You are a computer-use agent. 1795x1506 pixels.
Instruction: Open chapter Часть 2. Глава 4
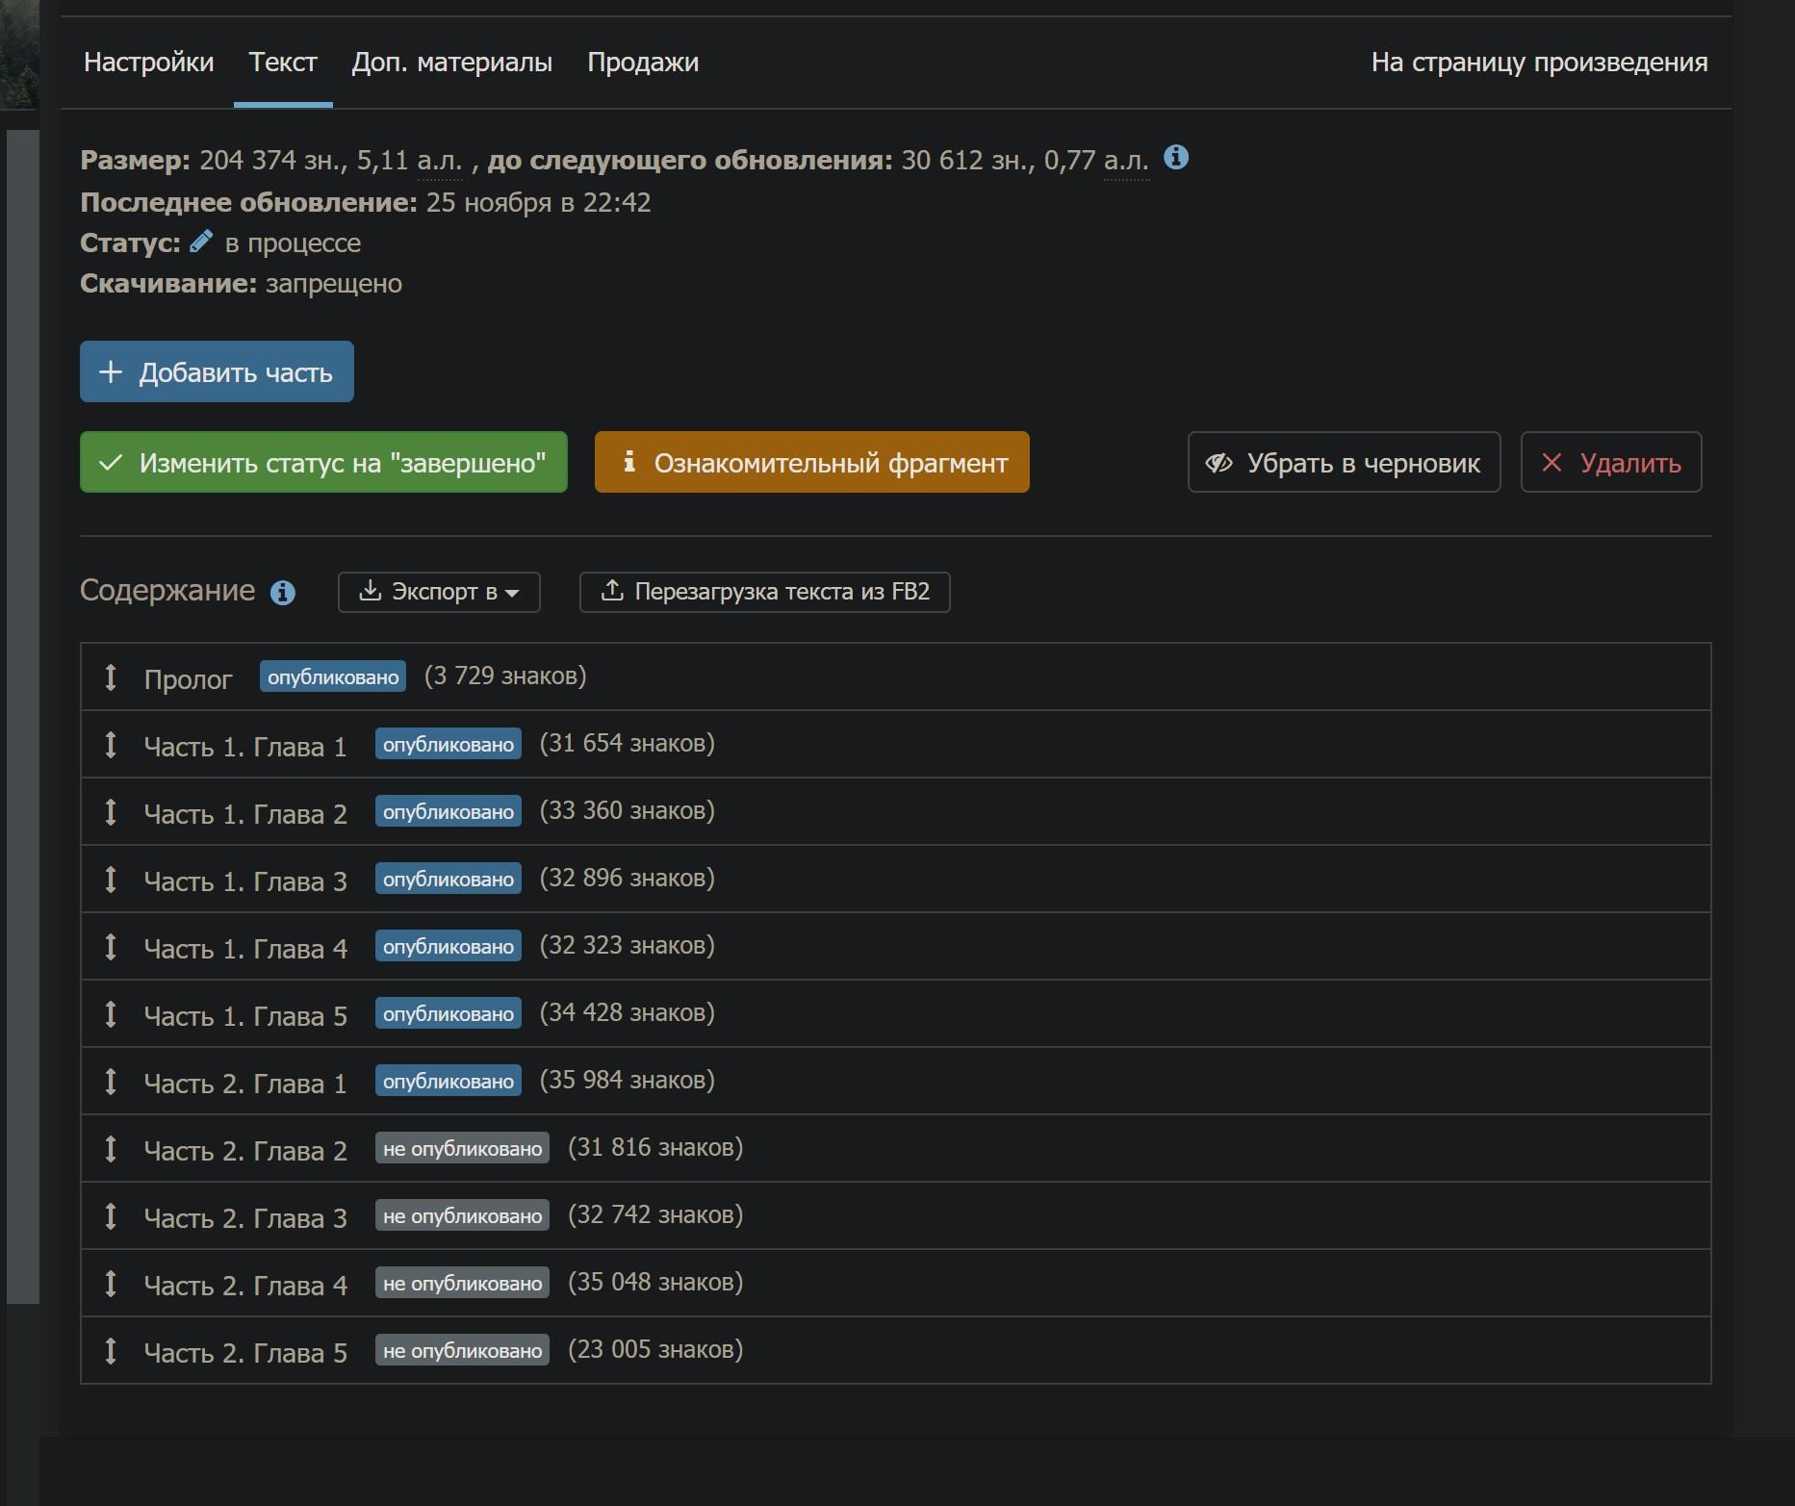(x=245, y=1286)
